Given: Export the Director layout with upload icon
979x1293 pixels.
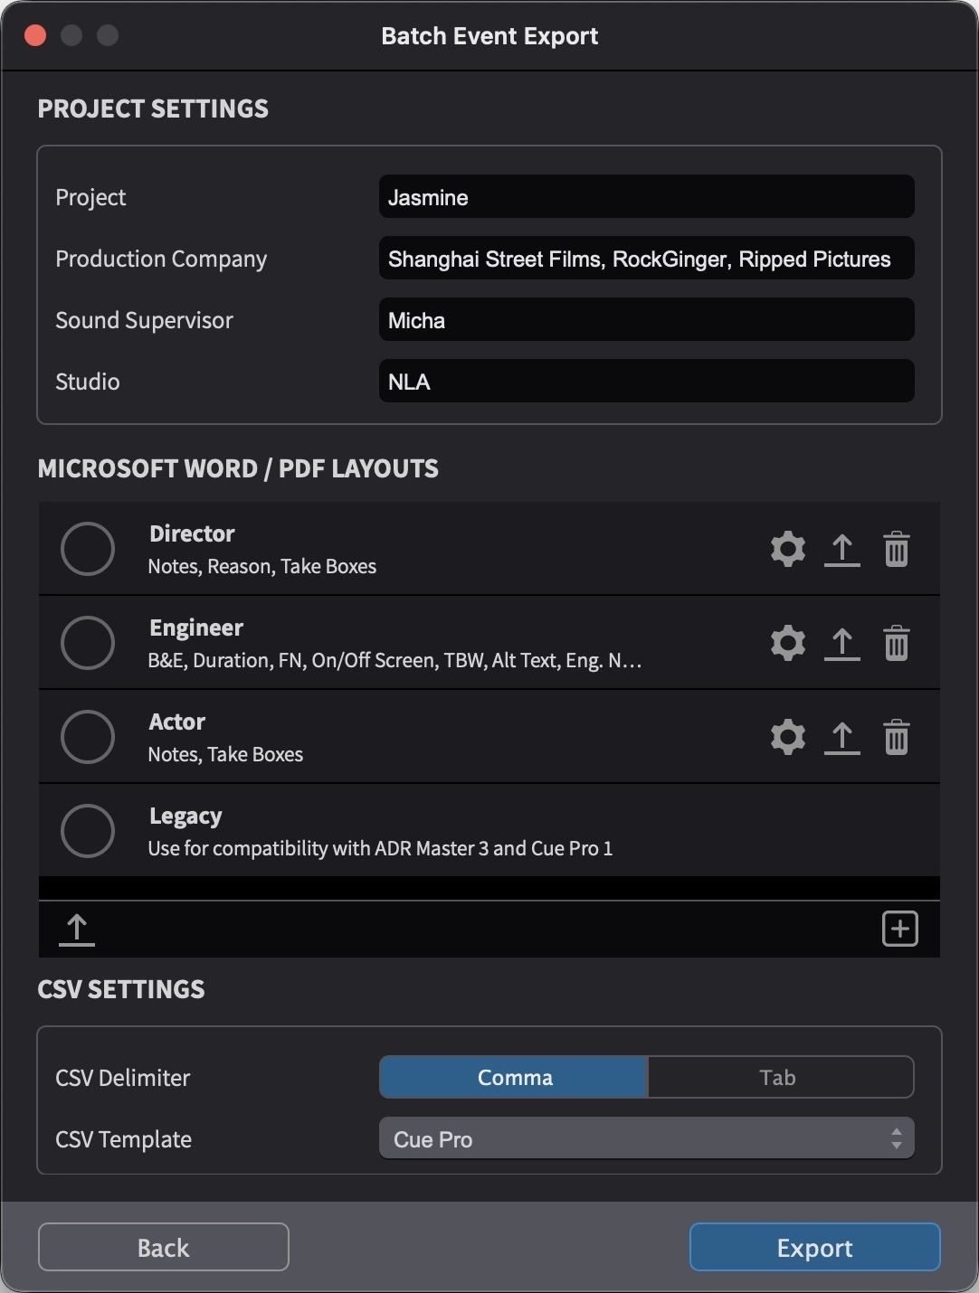Looking at the screenshot, I should click(841, 550).
